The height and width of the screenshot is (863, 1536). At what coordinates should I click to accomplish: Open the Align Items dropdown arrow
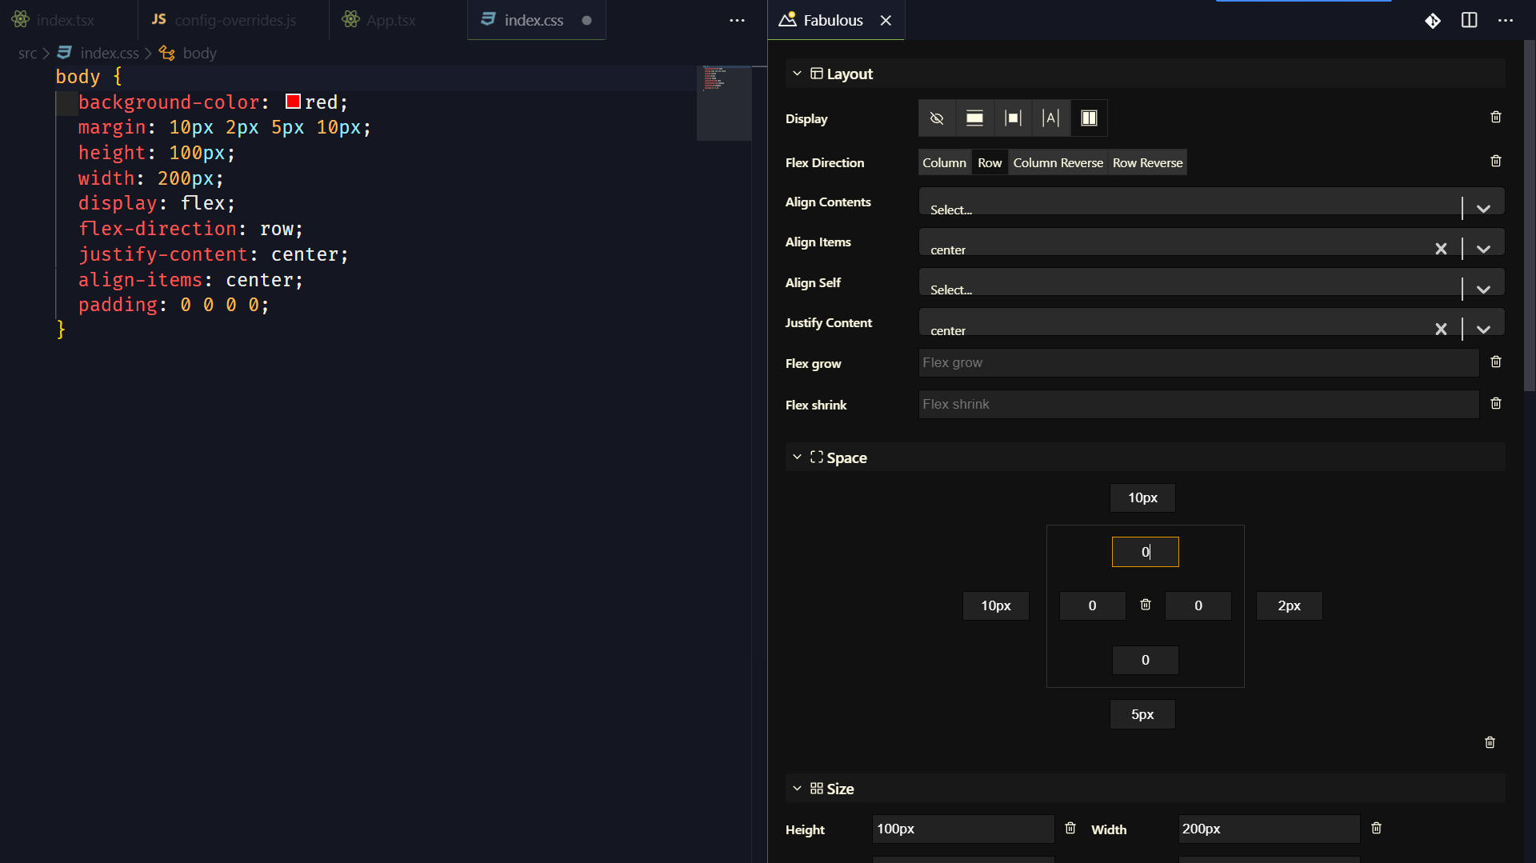pos(1483,249)
